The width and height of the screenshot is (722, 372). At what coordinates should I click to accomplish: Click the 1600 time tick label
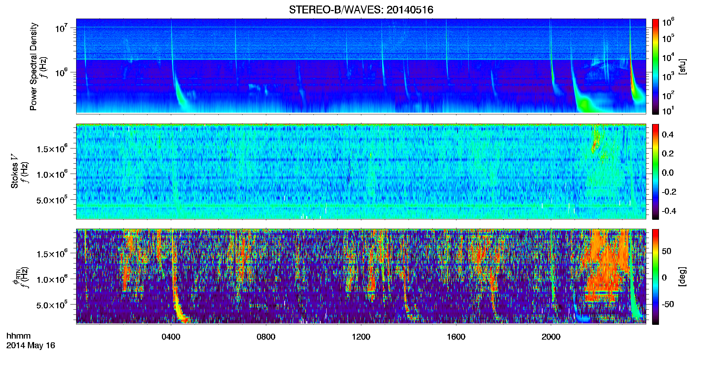(456, 337)
